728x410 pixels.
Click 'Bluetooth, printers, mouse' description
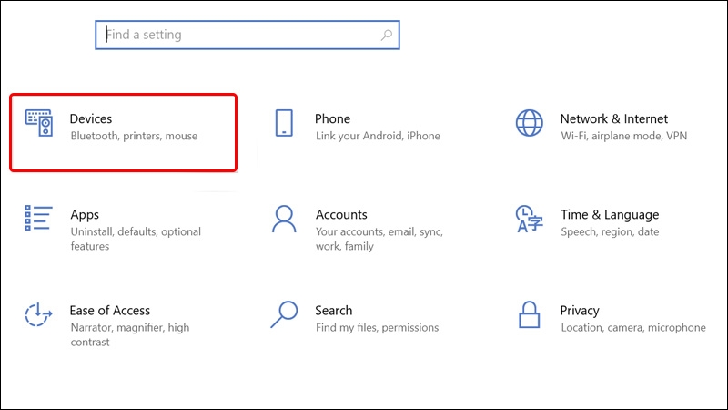pos(134,136)
